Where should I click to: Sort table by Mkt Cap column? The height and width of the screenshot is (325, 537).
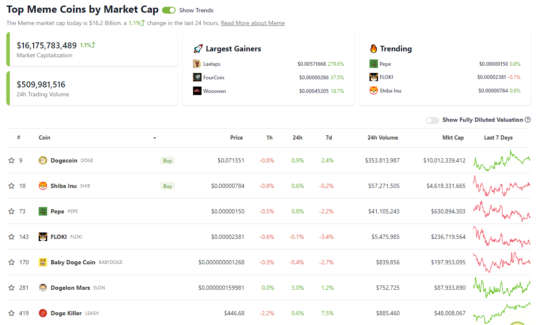[x=453, y=137]
